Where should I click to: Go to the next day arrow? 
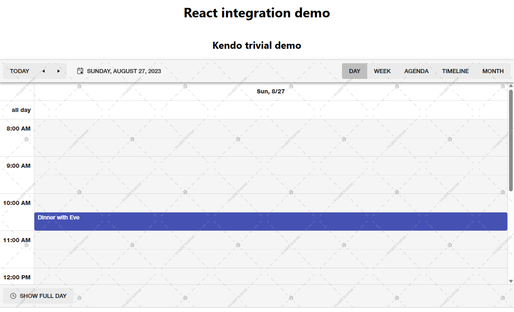point(59,71)
